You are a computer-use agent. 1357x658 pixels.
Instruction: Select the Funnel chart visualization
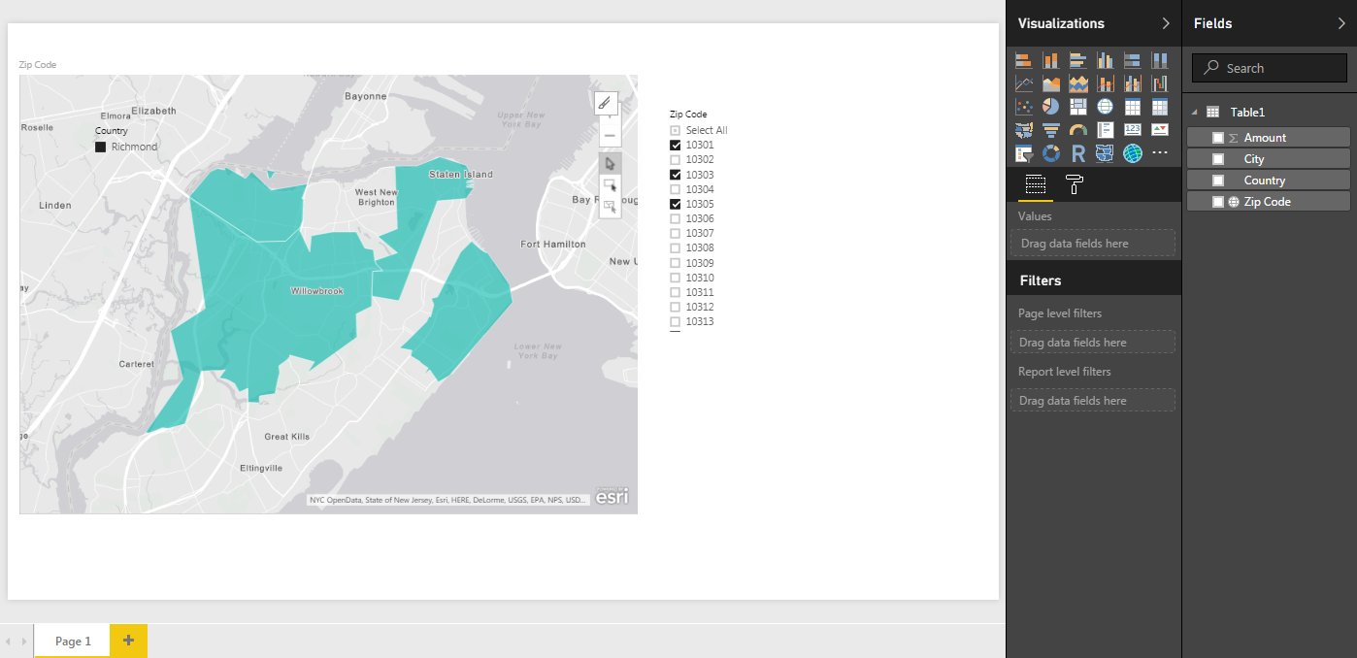click(x=1050, y=129)
